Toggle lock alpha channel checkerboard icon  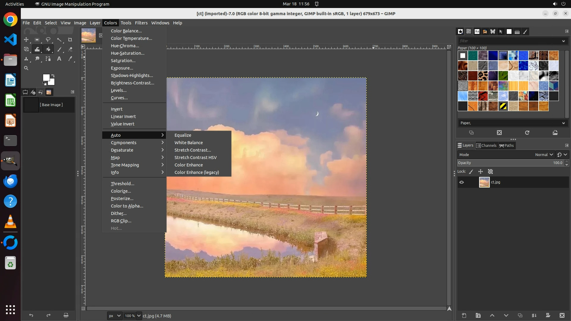[x=490, y=171]
